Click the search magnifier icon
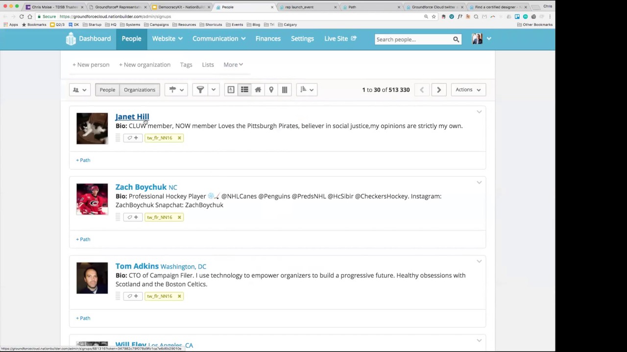This screenshot has width=627, height=352. point(456,39)
